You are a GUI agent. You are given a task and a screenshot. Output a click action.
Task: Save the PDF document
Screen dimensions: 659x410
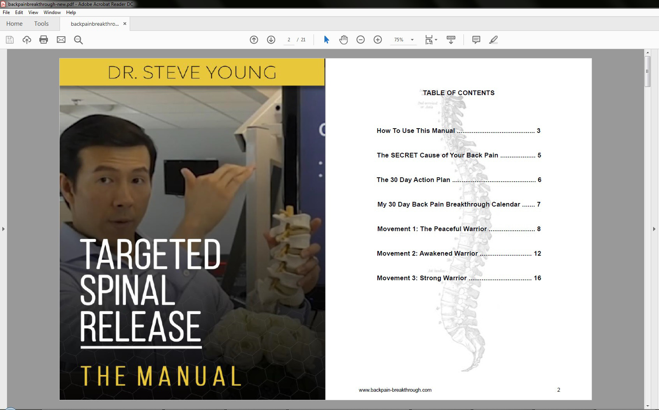(x=9, y=39)
